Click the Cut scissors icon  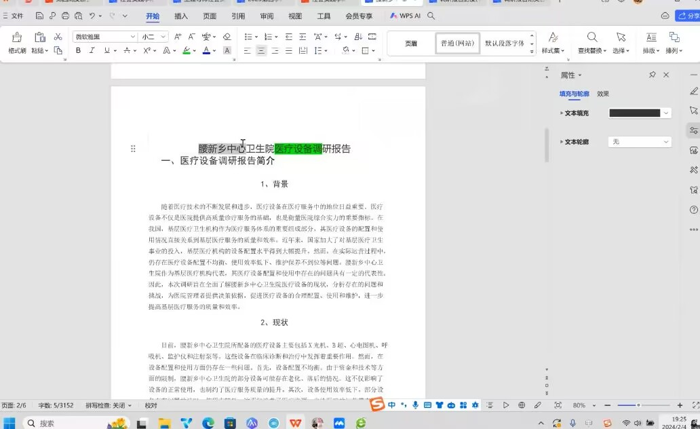pyautogui.click(x=58, y=37)
